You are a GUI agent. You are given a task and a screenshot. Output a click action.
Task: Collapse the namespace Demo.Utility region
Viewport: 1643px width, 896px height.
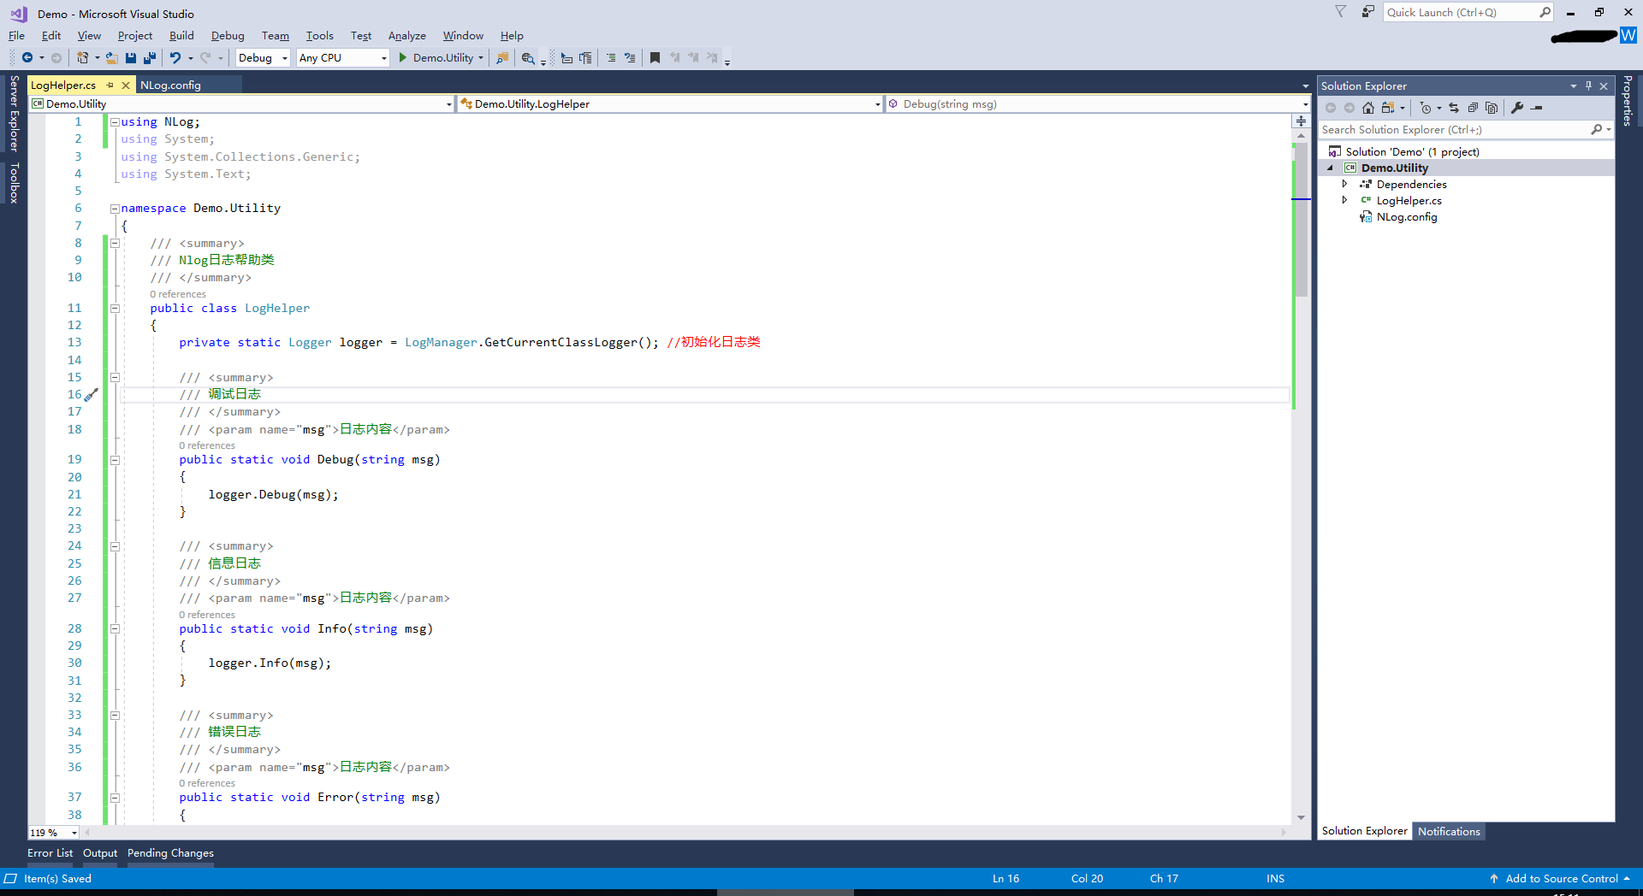(115, 209)
